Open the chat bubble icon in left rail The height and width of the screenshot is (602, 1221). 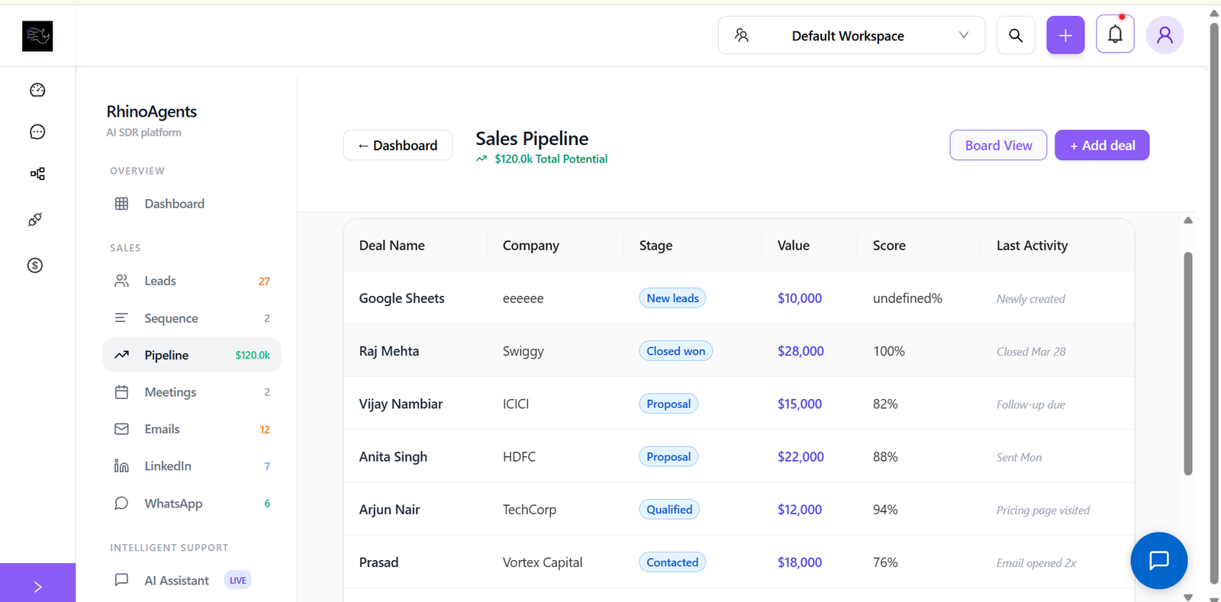[x=37, y=132]
